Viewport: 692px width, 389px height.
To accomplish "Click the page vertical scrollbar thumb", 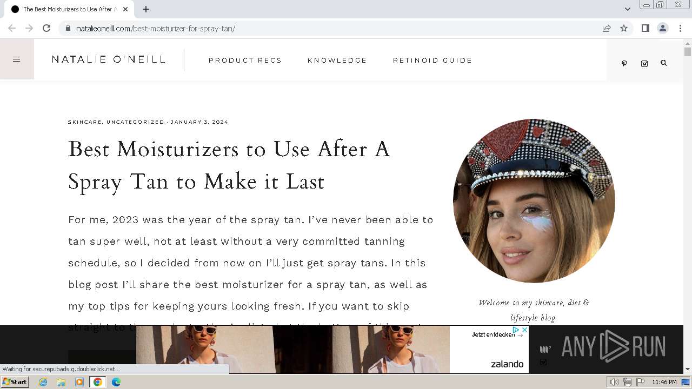I will (x=687, y=52).
